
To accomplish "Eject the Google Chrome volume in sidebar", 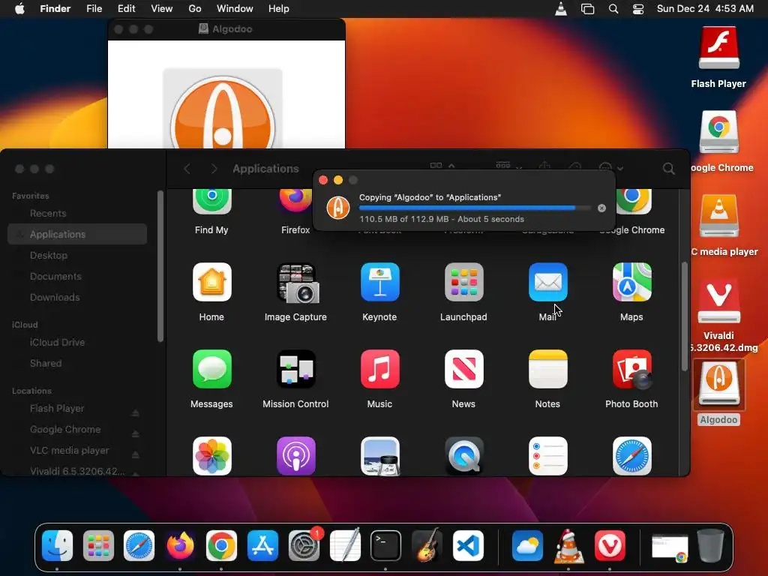I will click(x=136, y=433).
